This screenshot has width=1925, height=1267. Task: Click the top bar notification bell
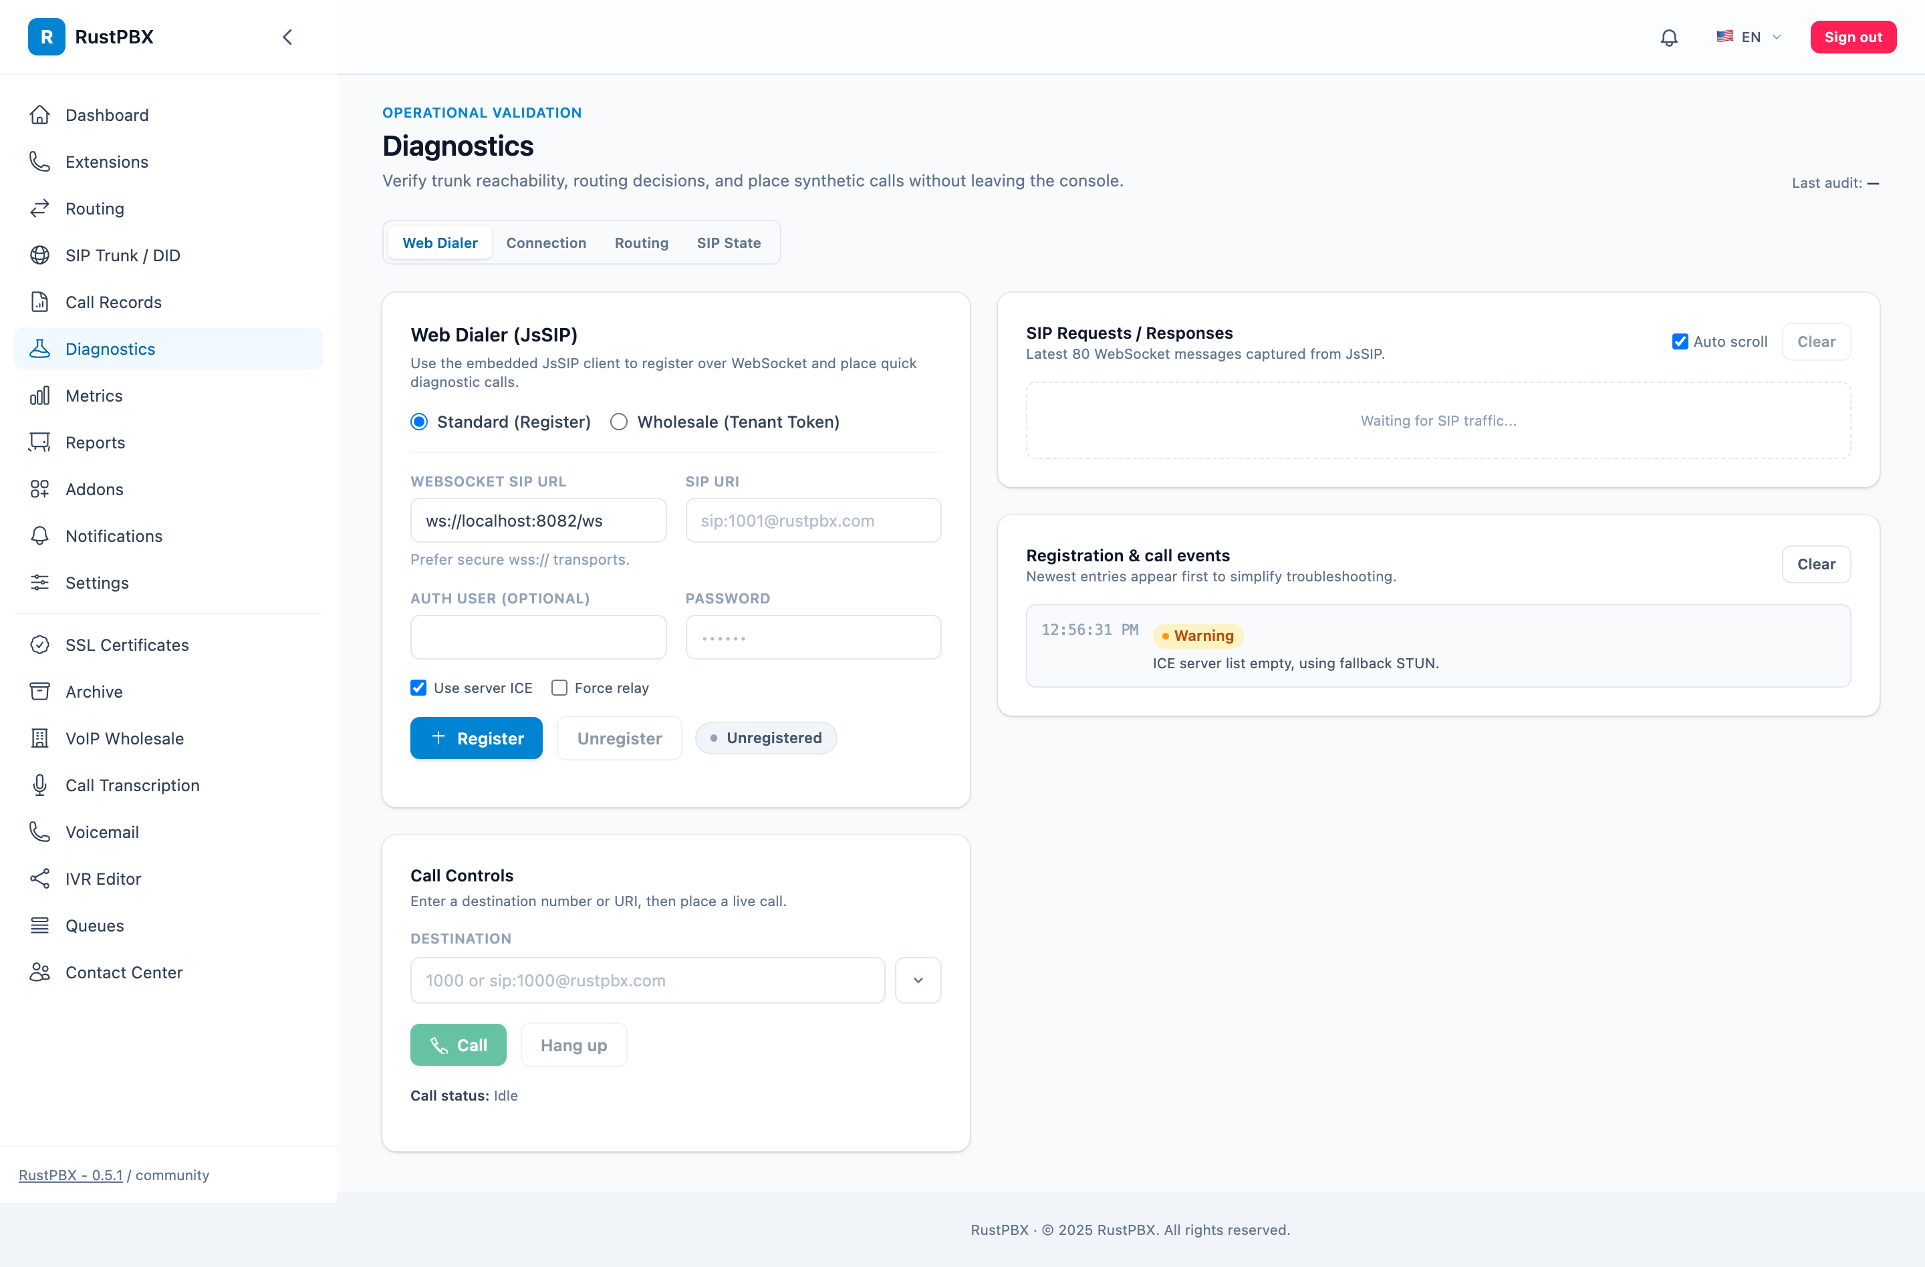(x=1670, y=37)
